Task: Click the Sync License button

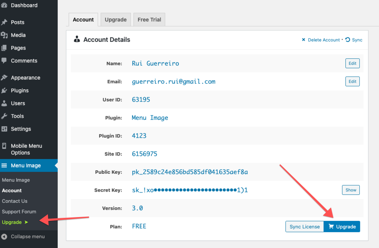Action: (x=305, y=227)
